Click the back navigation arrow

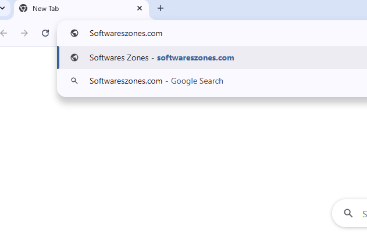[5, 33]
